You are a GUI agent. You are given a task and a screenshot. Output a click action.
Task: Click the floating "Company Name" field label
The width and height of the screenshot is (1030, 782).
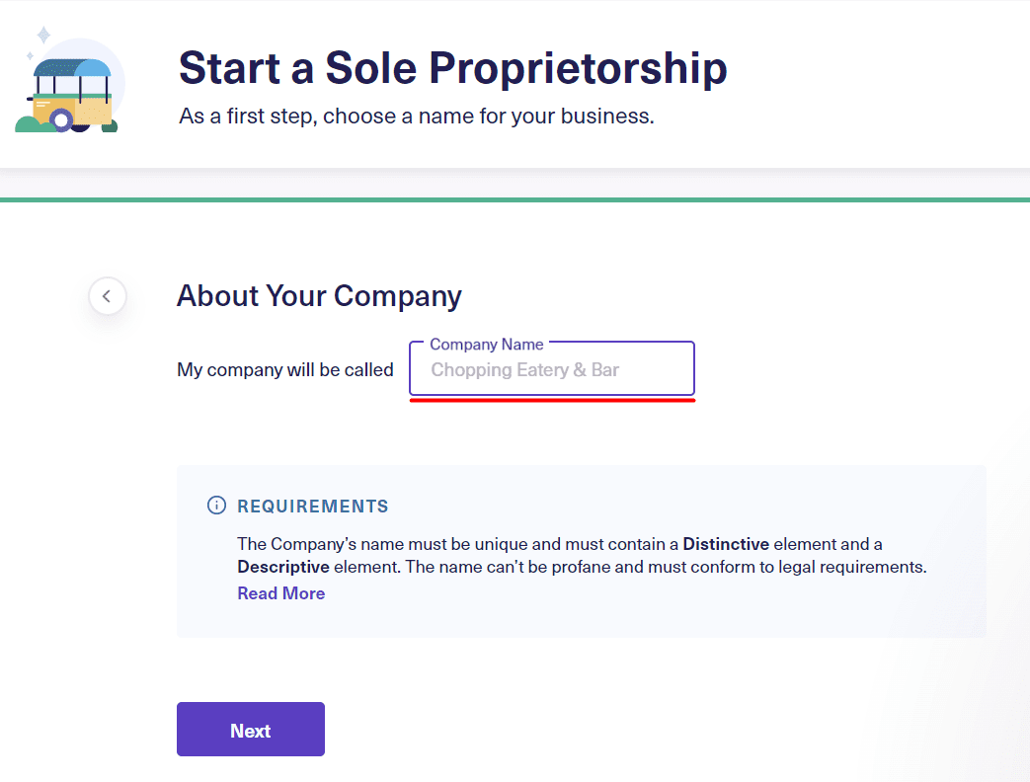coord(486,344)
